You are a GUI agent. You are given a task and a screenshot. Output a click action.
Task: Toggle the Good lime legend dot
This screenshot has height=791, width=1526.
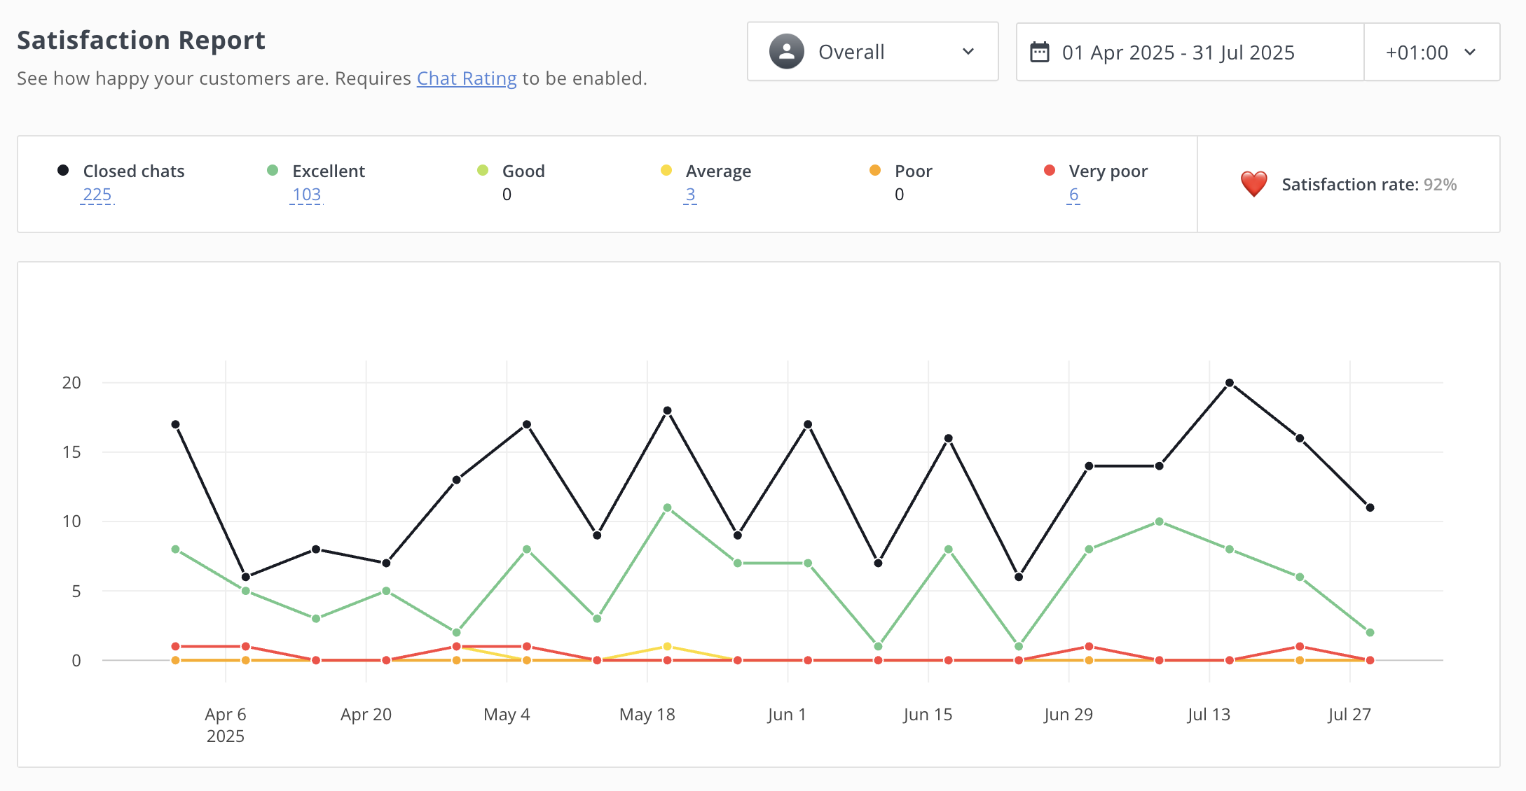point(483,171)
